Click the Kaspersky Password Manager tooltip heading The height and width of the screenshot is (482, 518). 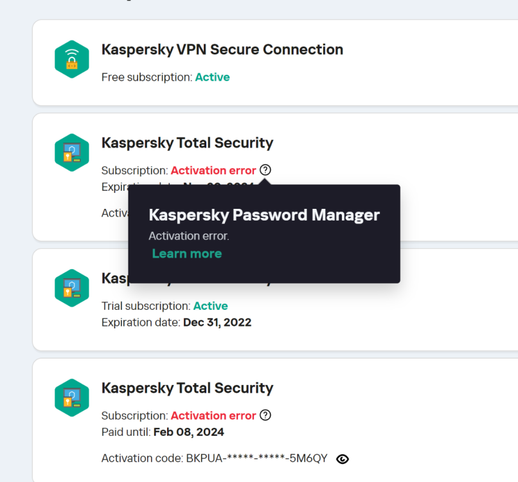264,215
